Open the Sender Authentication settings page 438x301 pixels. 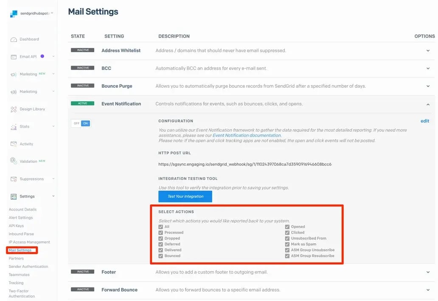pos(28,267)
